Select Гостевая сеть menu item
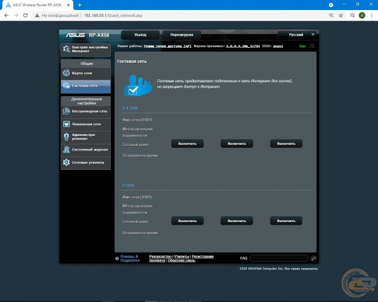The image size is (378, 302). point(86,86)
